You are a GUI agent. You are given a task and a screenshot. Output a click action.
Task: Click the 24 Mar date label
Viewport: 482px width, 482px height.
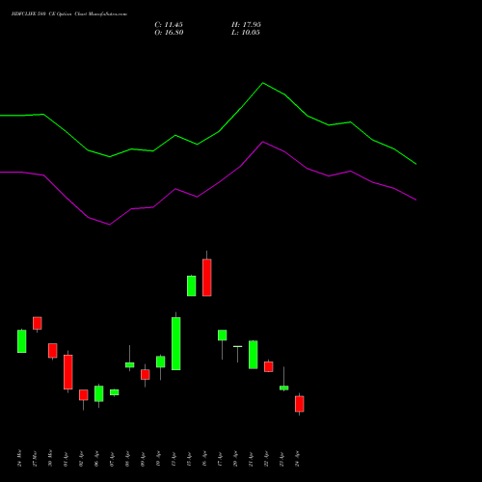19,458
